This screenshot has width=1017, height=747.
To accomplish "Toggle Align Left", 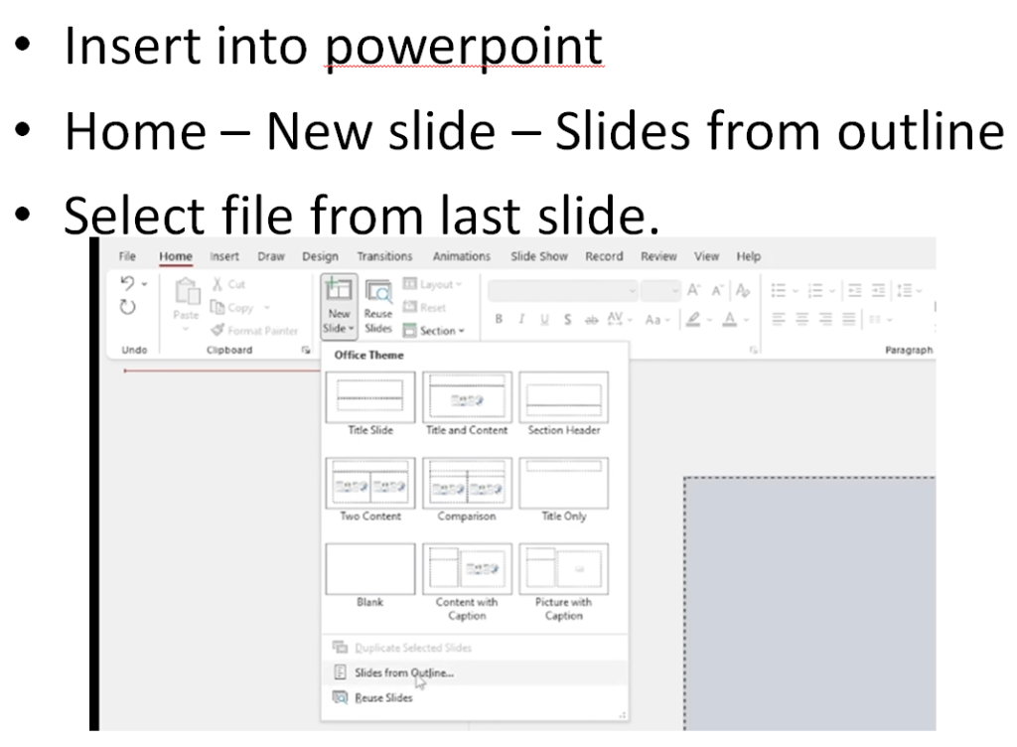I will coord(779,319).
